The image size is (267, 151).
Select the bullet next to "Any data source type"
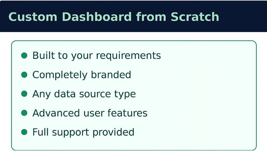24,94
